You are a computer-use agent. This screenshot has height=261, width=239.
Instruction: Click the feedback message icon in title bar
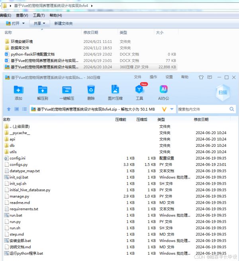[x=210, y=77]
